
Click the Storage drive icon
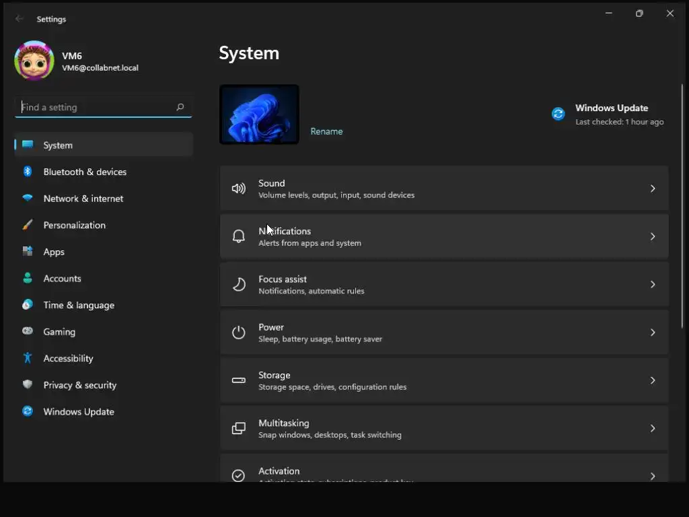(x=239, y=380)
